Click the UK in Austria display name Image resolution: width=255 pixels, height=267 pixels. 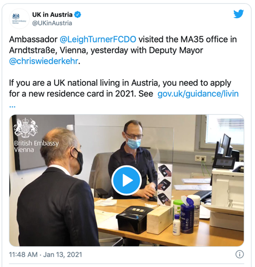(52, 15)
